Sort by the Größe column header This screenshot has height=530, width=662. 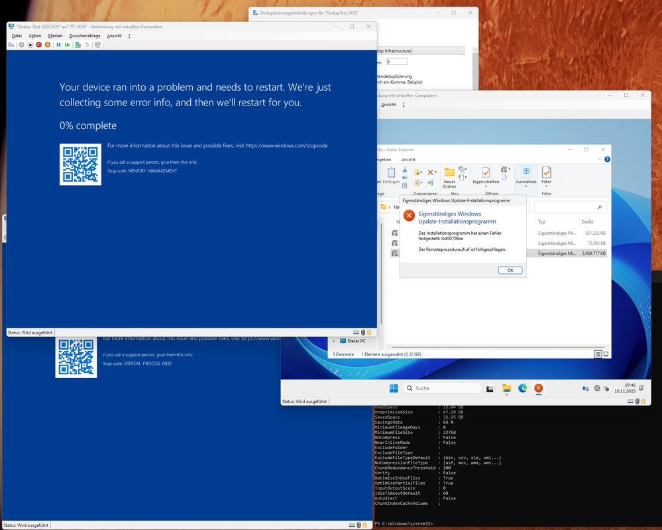(x=587, y=222)
